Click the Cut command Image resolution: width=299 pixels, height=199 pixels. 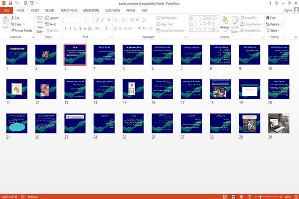[x=15, y=18]
